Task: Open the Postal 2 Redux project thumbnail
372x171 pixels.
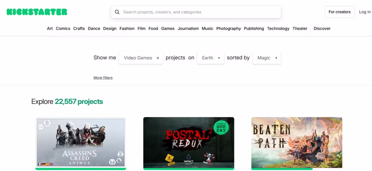Action: pyautogui.click(x=189, y=143)
